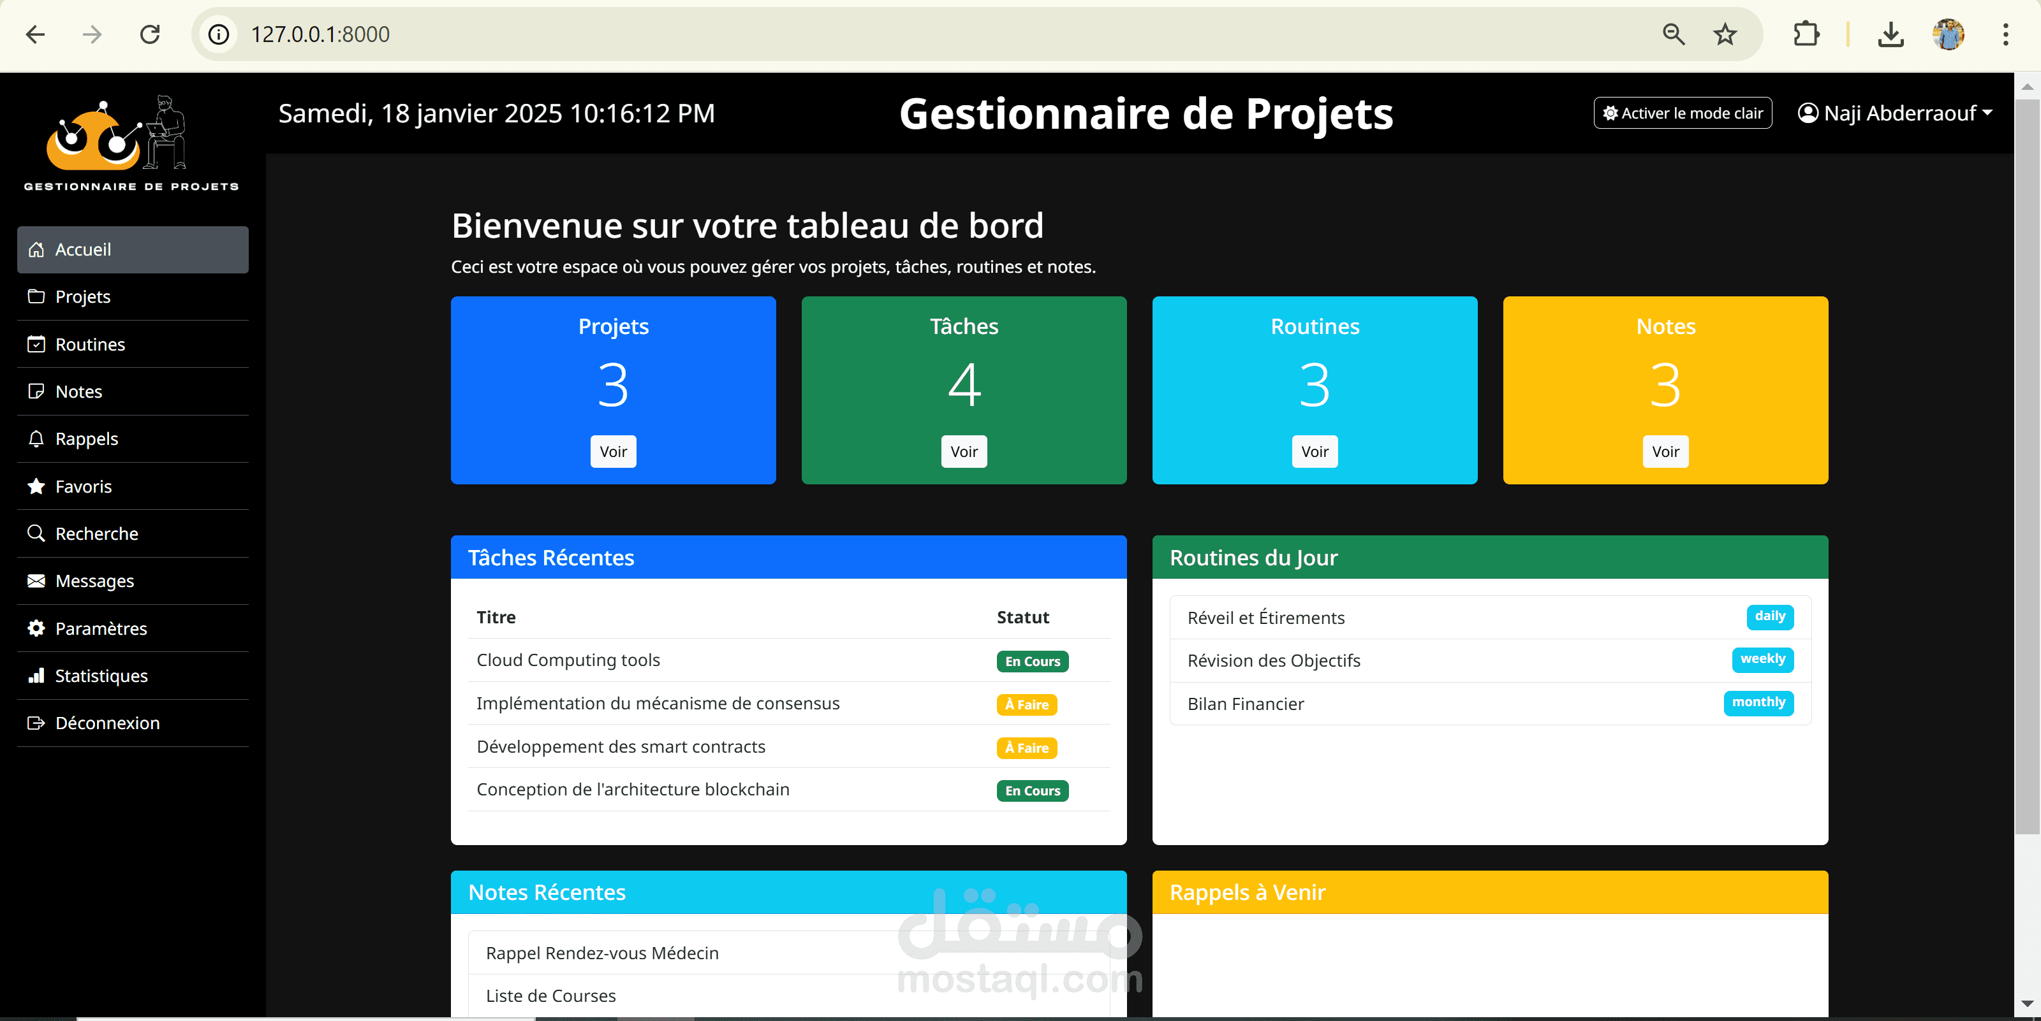This screenshot has height=1021, width=2041.
Task: Click the Recherche magnifier icon in sidebar
Action: click(36, 533)
